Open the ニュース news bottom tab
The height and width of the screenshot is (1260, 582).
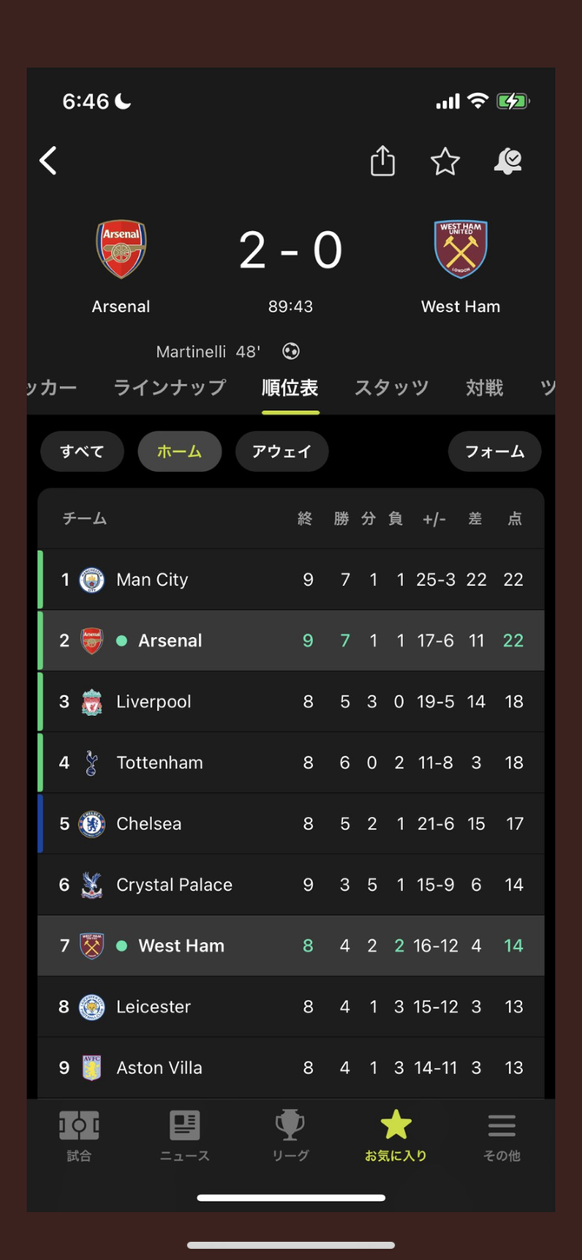pyautogui.click(x=184, y=1135)
